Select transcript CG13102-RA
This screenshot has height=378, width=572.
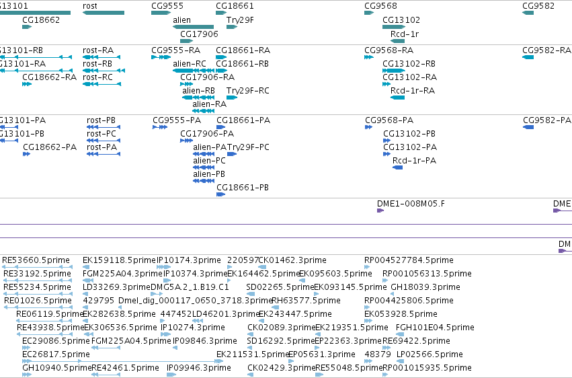409,77
